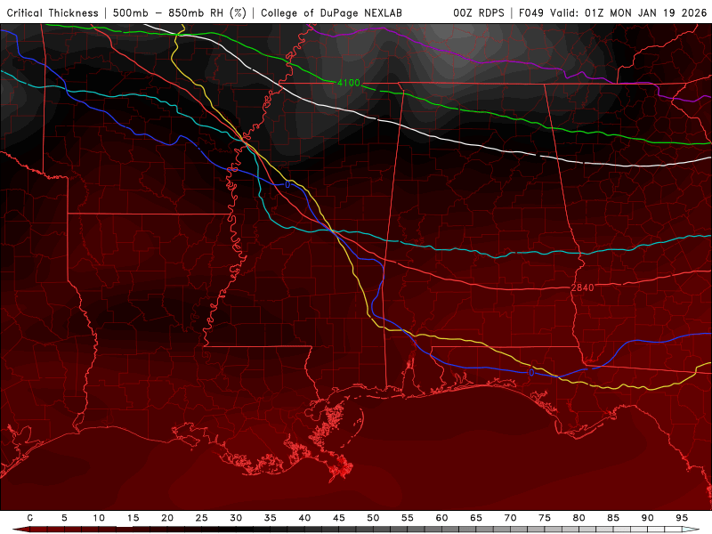Click the "College of DuPage NEXLAB" credit text
The image size is (712, 534).
point(331,13)
